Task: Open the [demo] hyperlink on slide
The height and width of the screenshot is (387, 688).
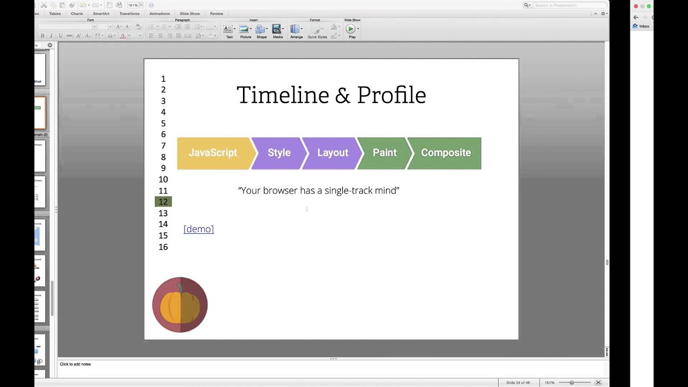Action: [199, 229]
